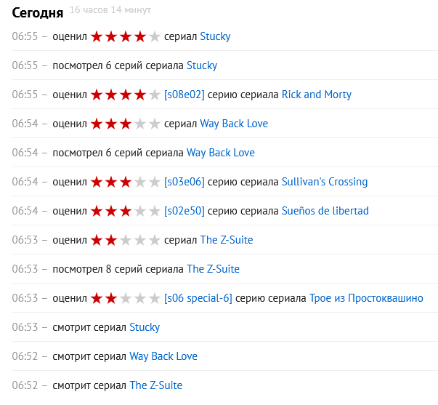Open Stucky link in first rating row

(x=215, y=36)
